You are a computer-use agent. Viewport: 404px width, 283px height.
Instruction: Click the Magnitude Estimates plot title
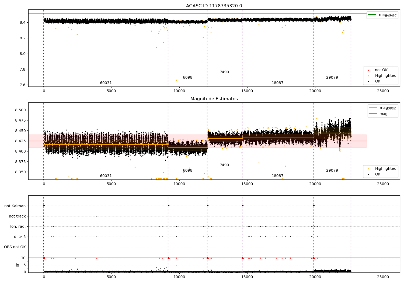point(214,99)
